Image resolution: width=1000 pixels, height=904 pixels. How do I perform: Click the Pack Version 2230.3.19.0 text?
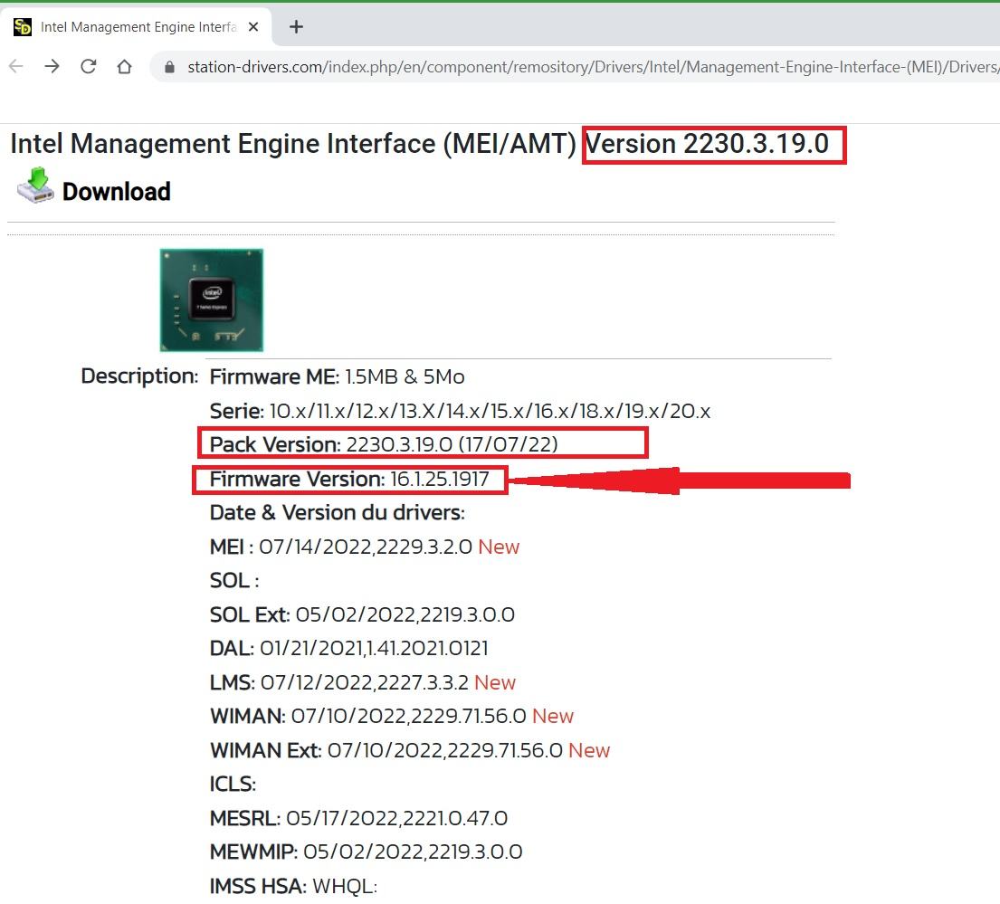coord(384,444)
